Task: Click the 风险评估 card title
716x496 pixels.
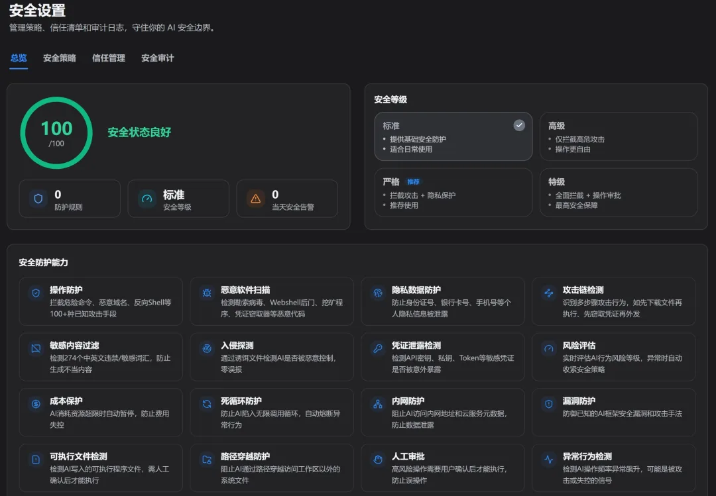Action: pyautogui.click(x=579, y=346)
